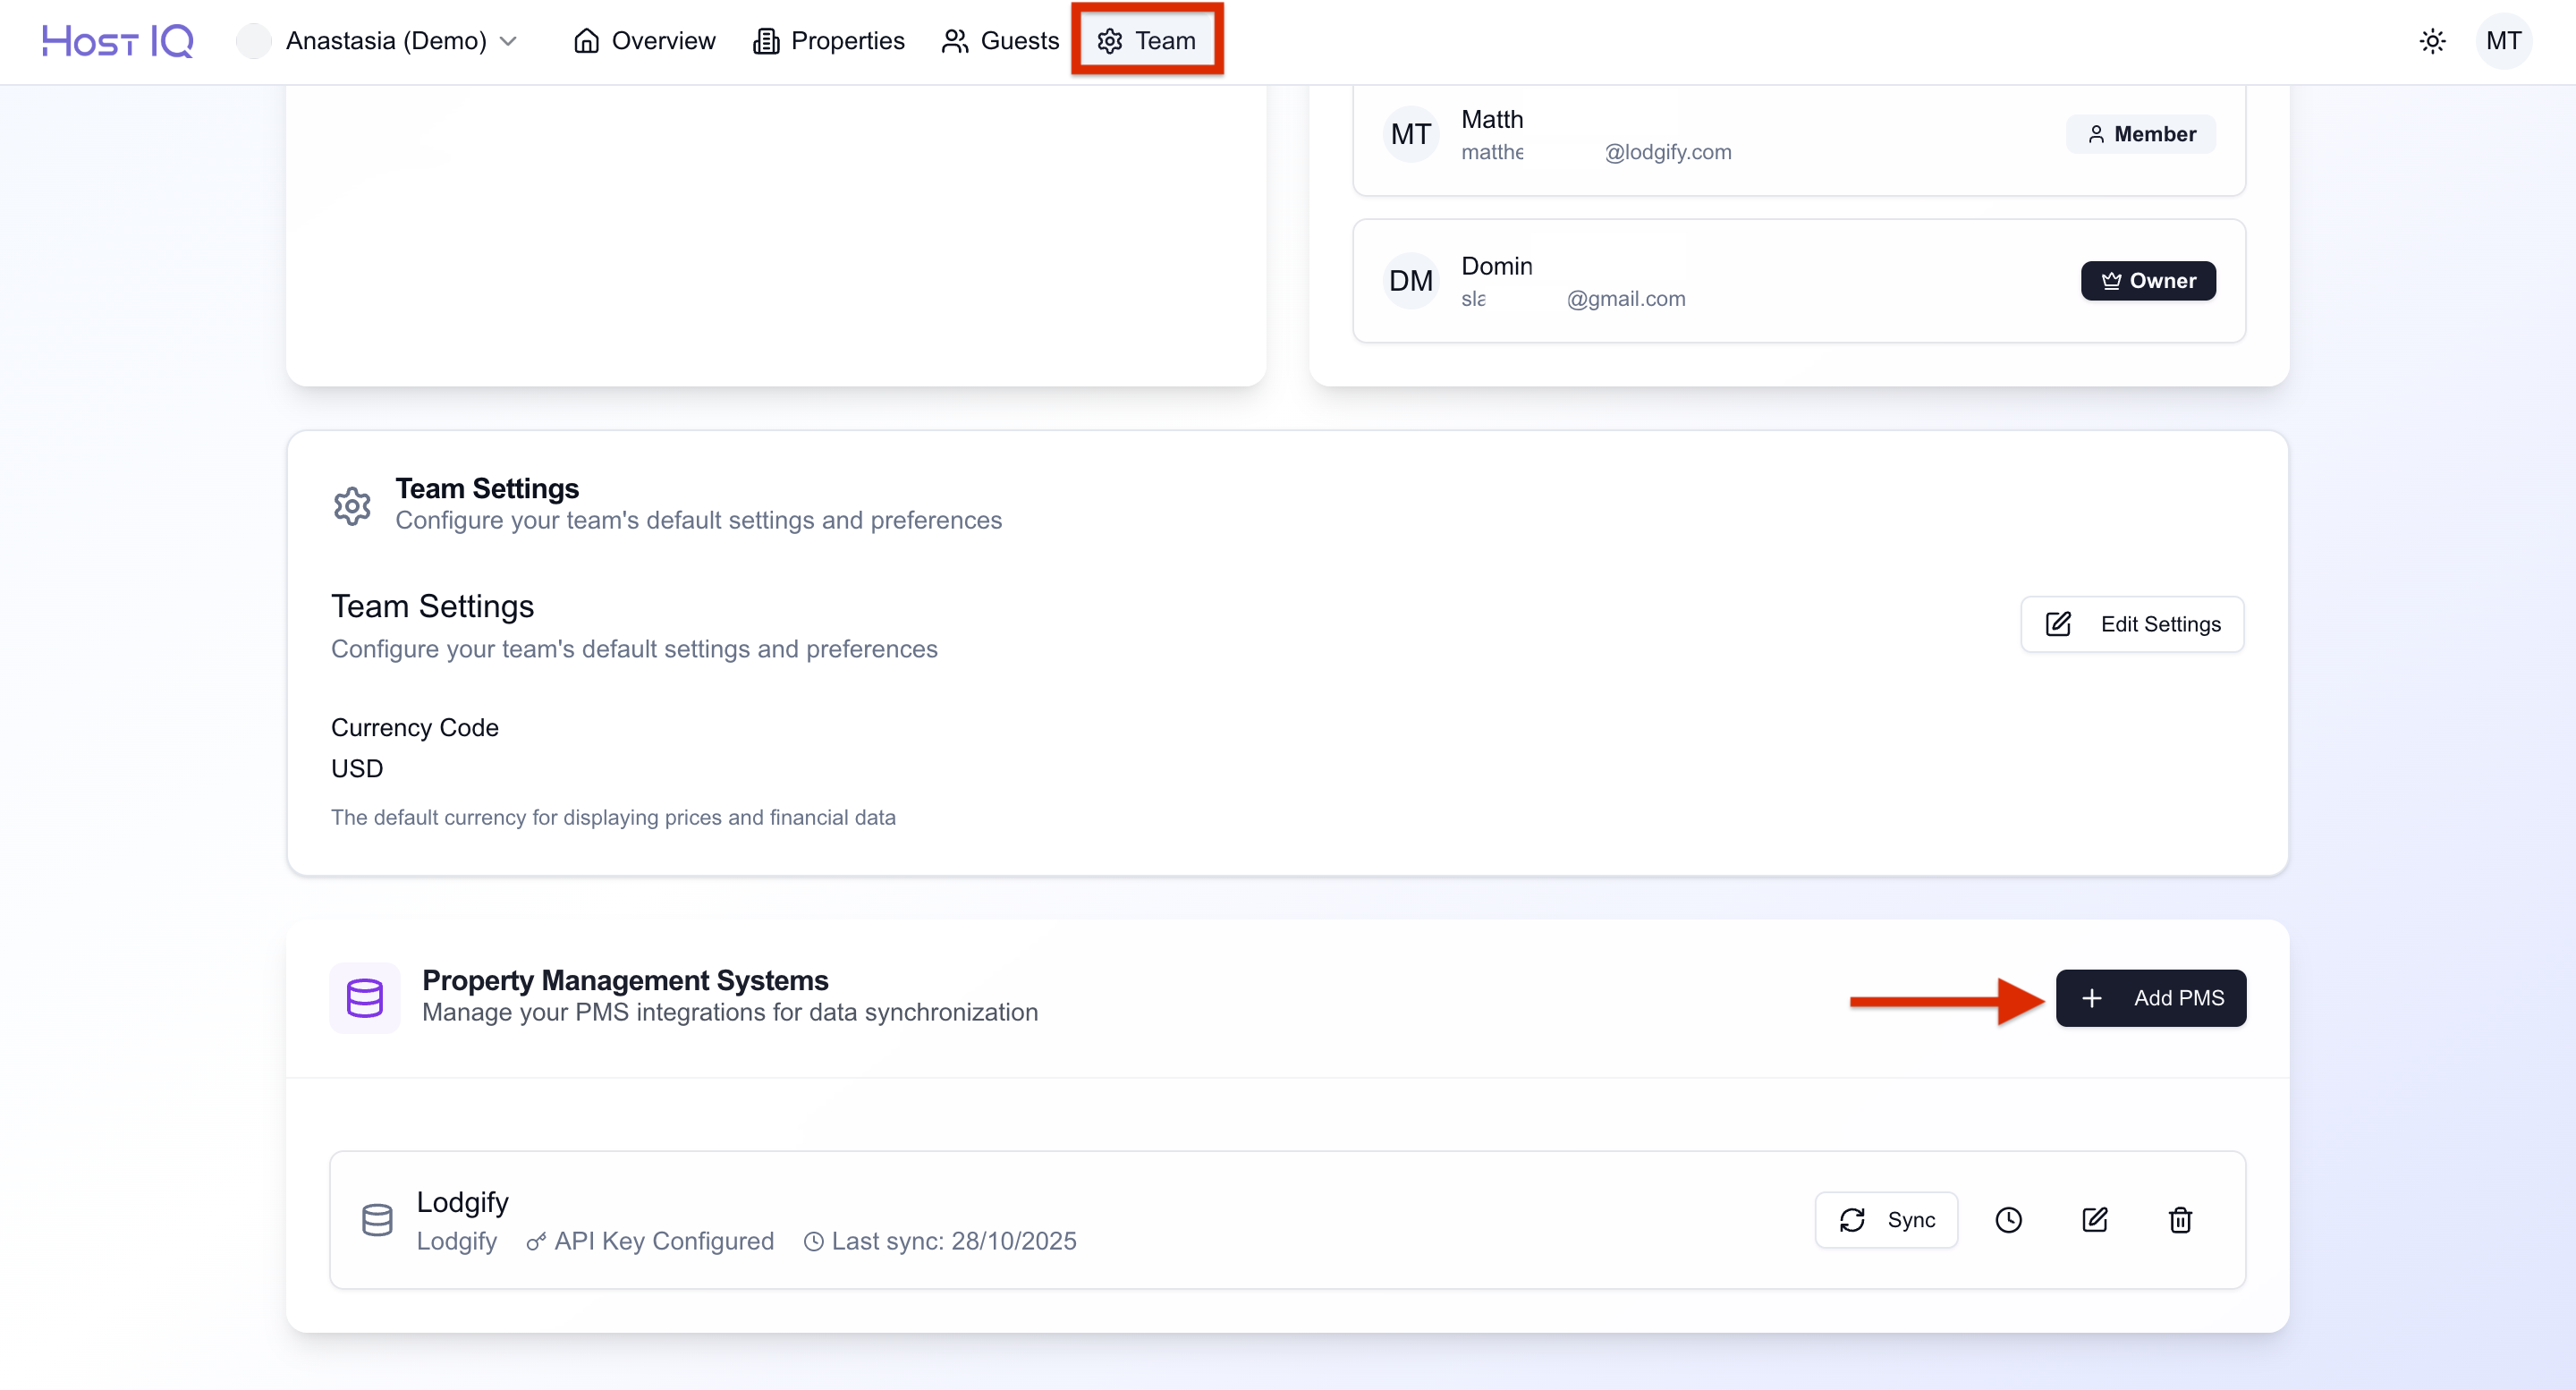Expand the Anastasia (Demo) team switcher
The height and width of the screenshot is (1390, 2576).
[x=385, y=41]
